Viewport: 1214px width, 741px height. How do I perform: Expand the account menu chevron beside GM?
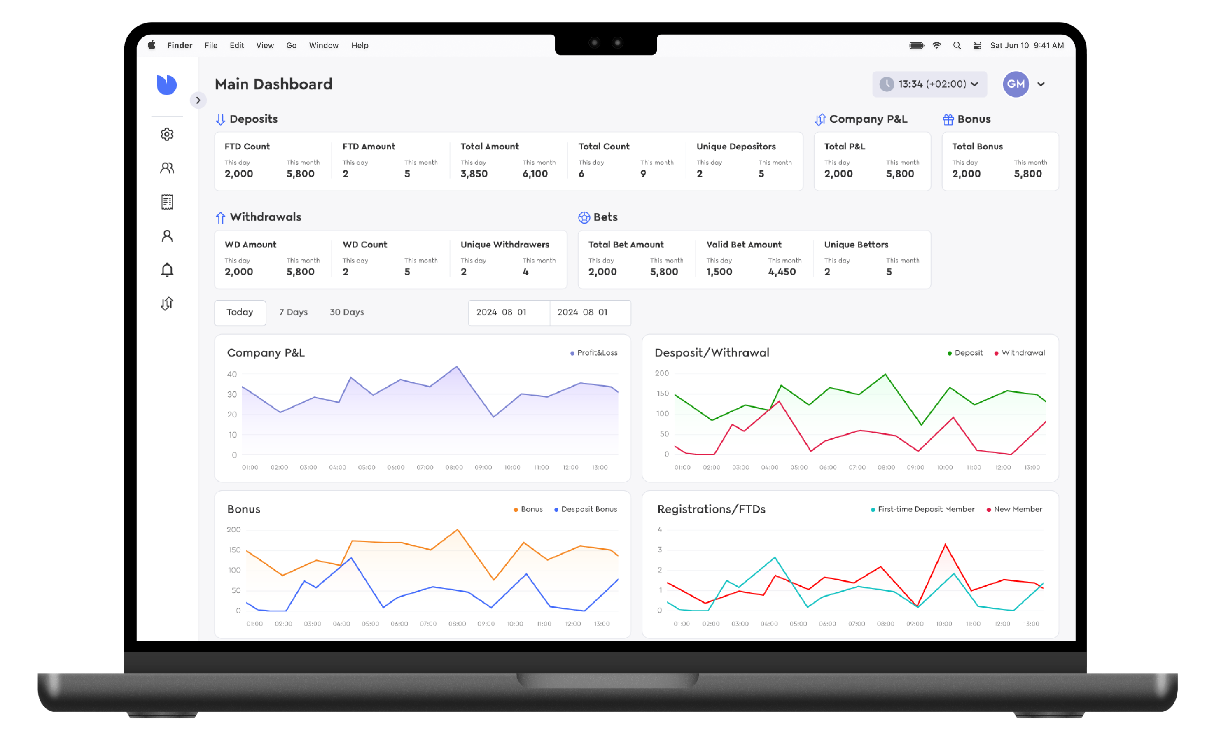pyautogui.click(x=1041, y=84)
